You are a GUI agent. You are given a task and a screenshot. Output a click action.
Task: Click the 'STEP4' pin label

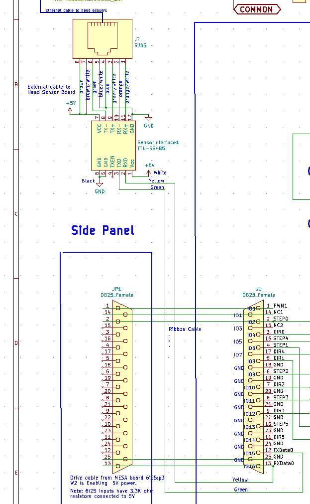tap(281, 338)
